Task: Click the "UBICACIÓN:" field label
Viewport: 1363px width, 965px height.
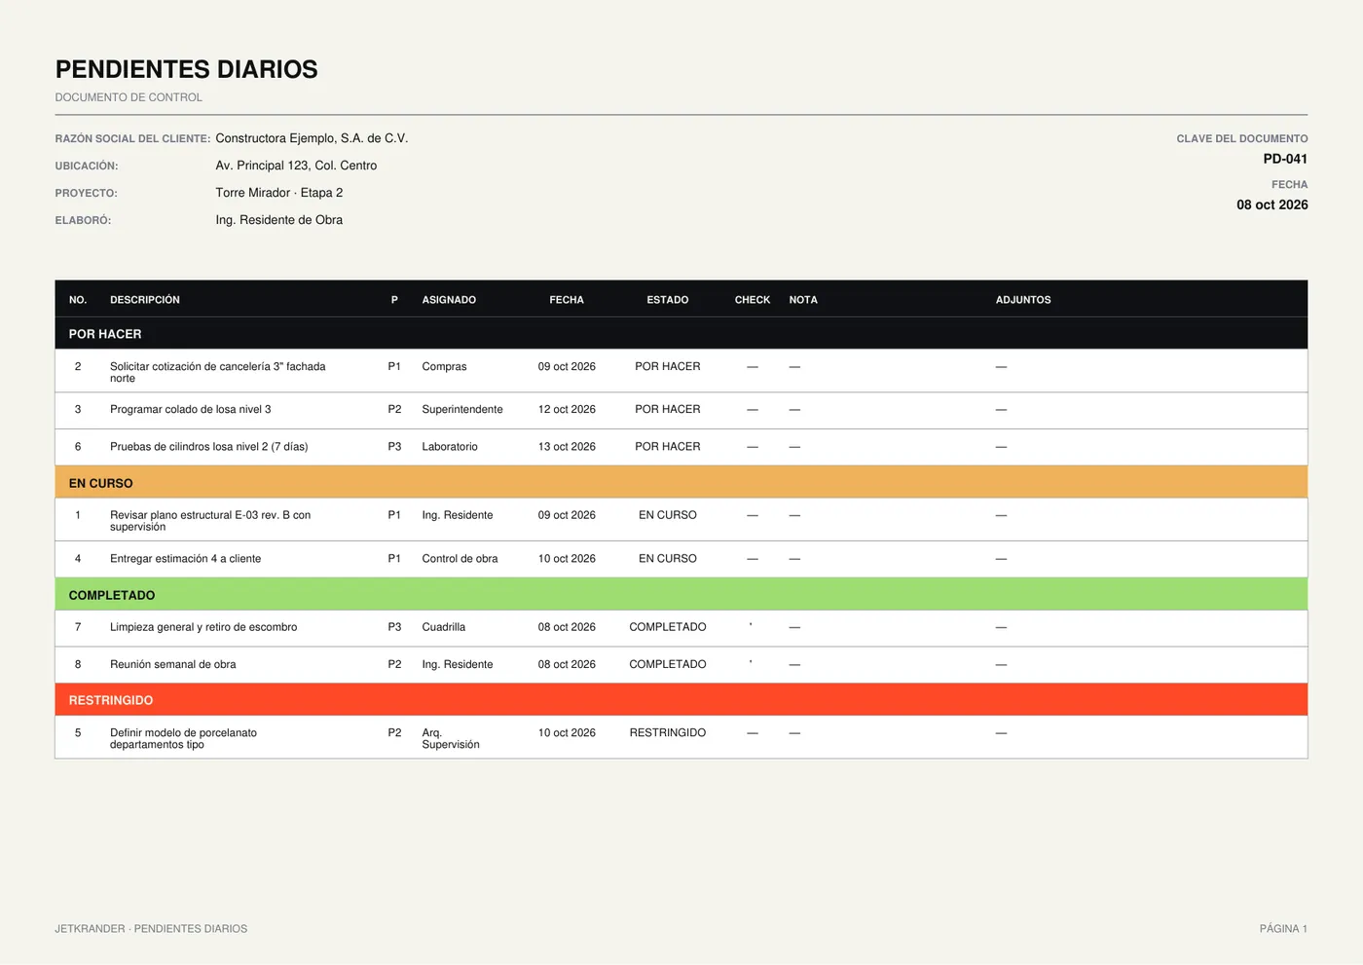Action: [x=87, y=166]
